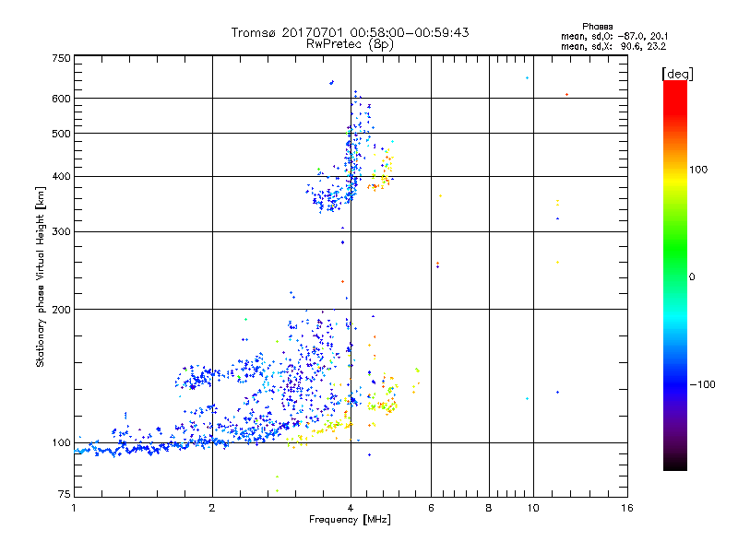The height and width of the screenshot is (553, 738).
Task: Click the "Phases" heading at top right
Action: click(597, 27)
